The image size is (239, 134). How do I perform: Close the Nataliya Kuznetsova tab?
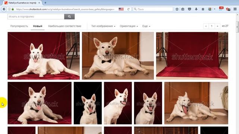pyautogui.click(x=39, y=3)
